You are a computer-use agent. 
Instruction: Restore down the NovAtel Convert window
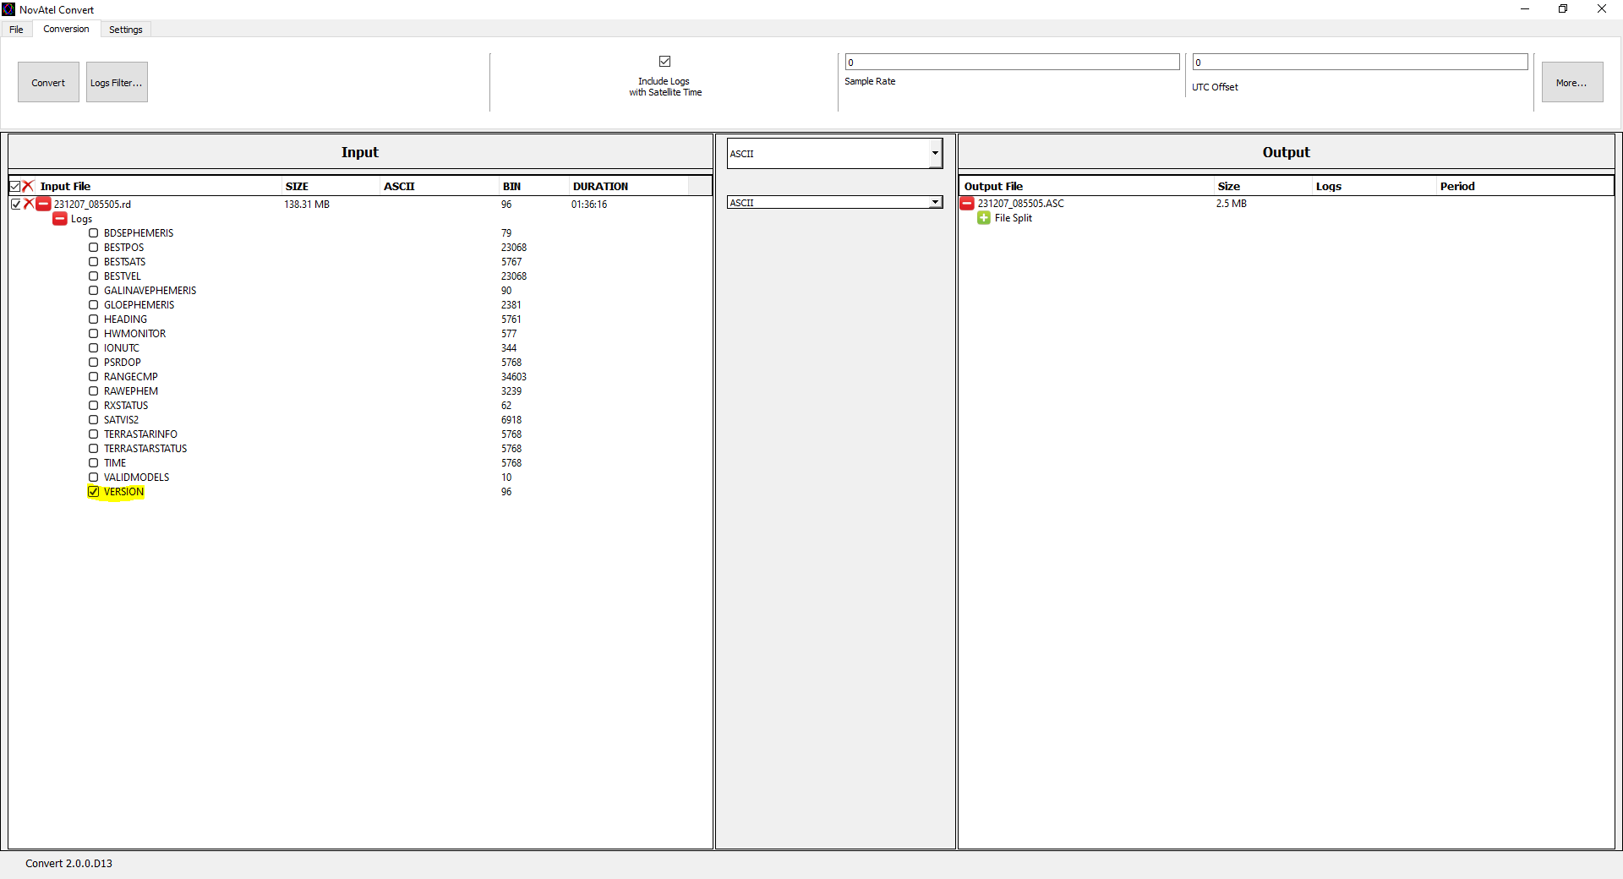pos(1563,9)
